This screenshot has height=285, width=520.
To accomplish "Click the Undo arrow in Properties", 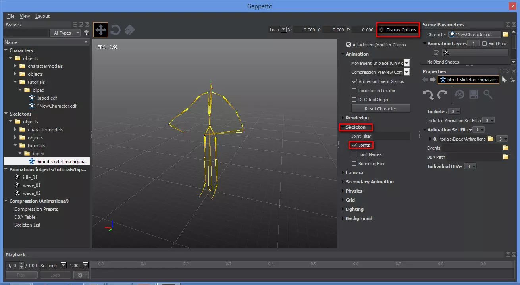I will point(428,94).
